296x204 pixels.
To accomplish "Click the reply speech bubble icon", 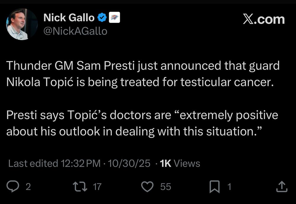I will pyautogui.click(x=13, y=187).
